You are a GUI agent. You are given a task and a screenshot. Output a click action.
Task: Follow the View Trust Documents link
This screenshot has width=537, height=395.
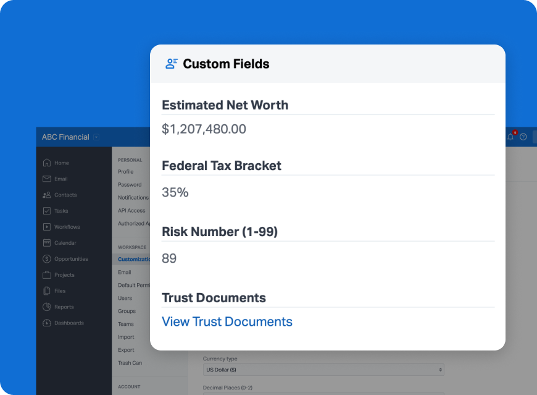click(227, 321)
